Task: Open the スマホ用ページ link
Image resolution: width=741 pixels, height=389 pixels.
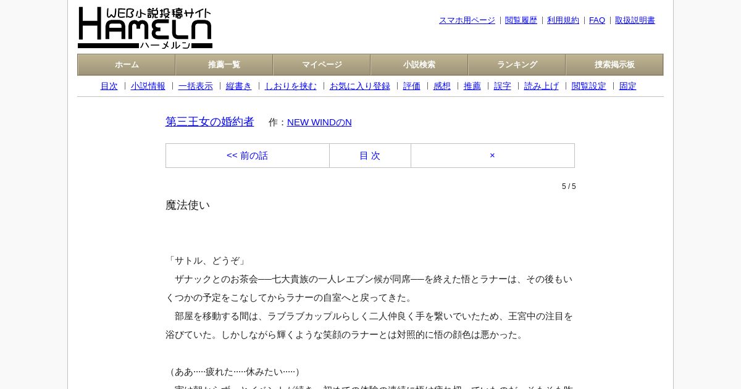Action: click(467, 20)
